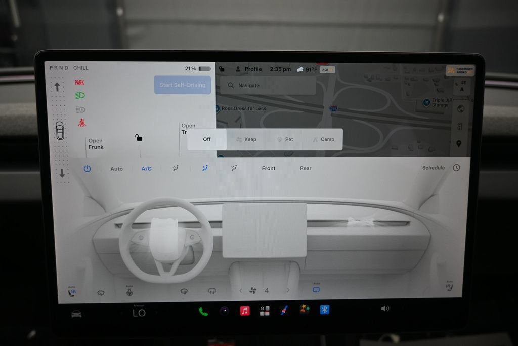
Task: Tap the schedule clock icon
Action: point(456,168)
